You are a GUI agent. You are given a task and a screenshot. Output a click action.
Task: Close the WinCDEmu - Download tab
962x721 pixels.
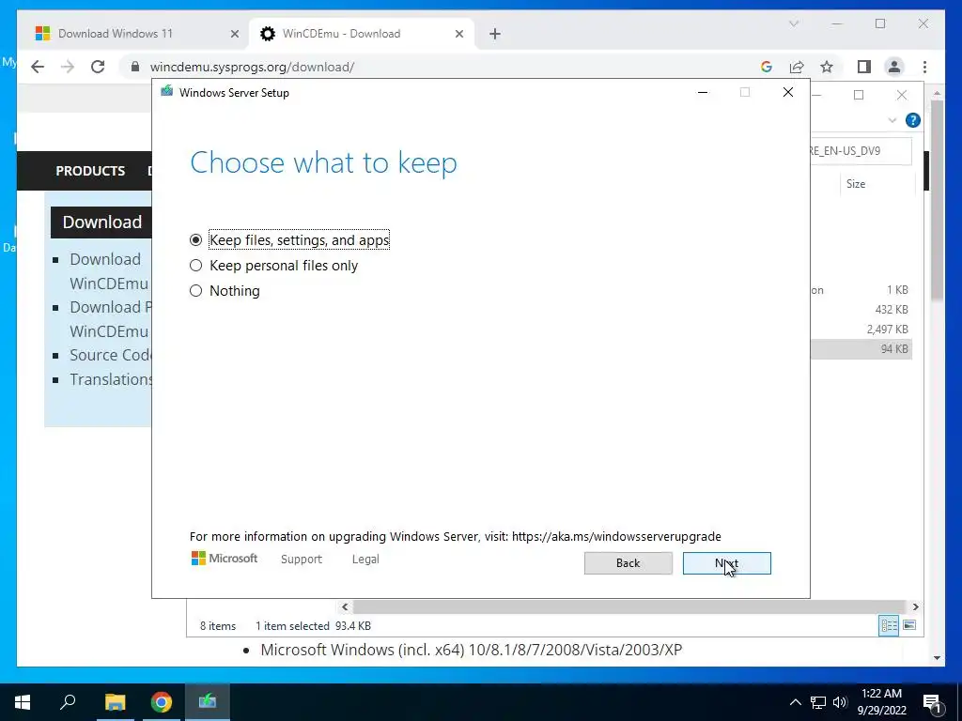[458, 34]
